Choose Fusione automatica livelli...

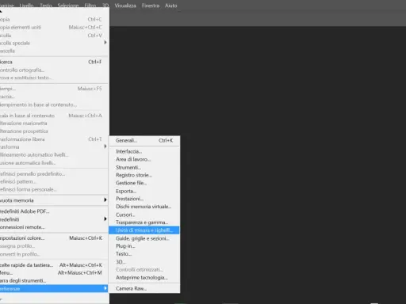(54, 163)
